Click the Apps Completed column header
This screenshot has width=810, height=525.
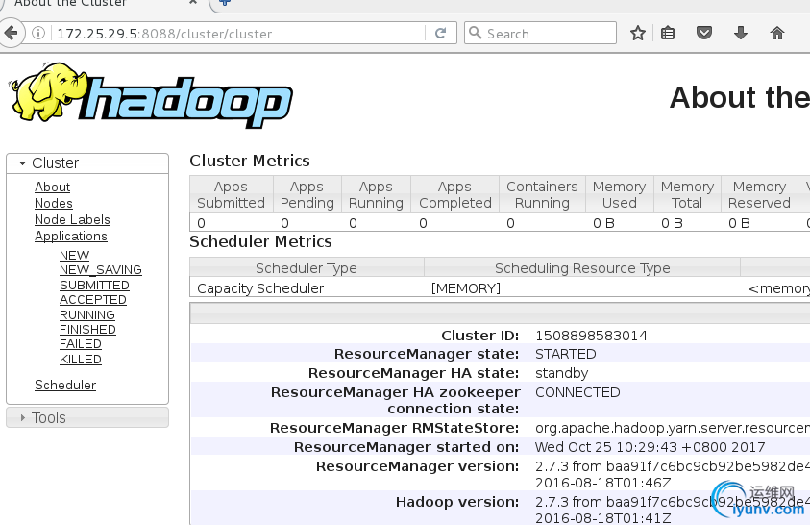[x=455, y=194]
